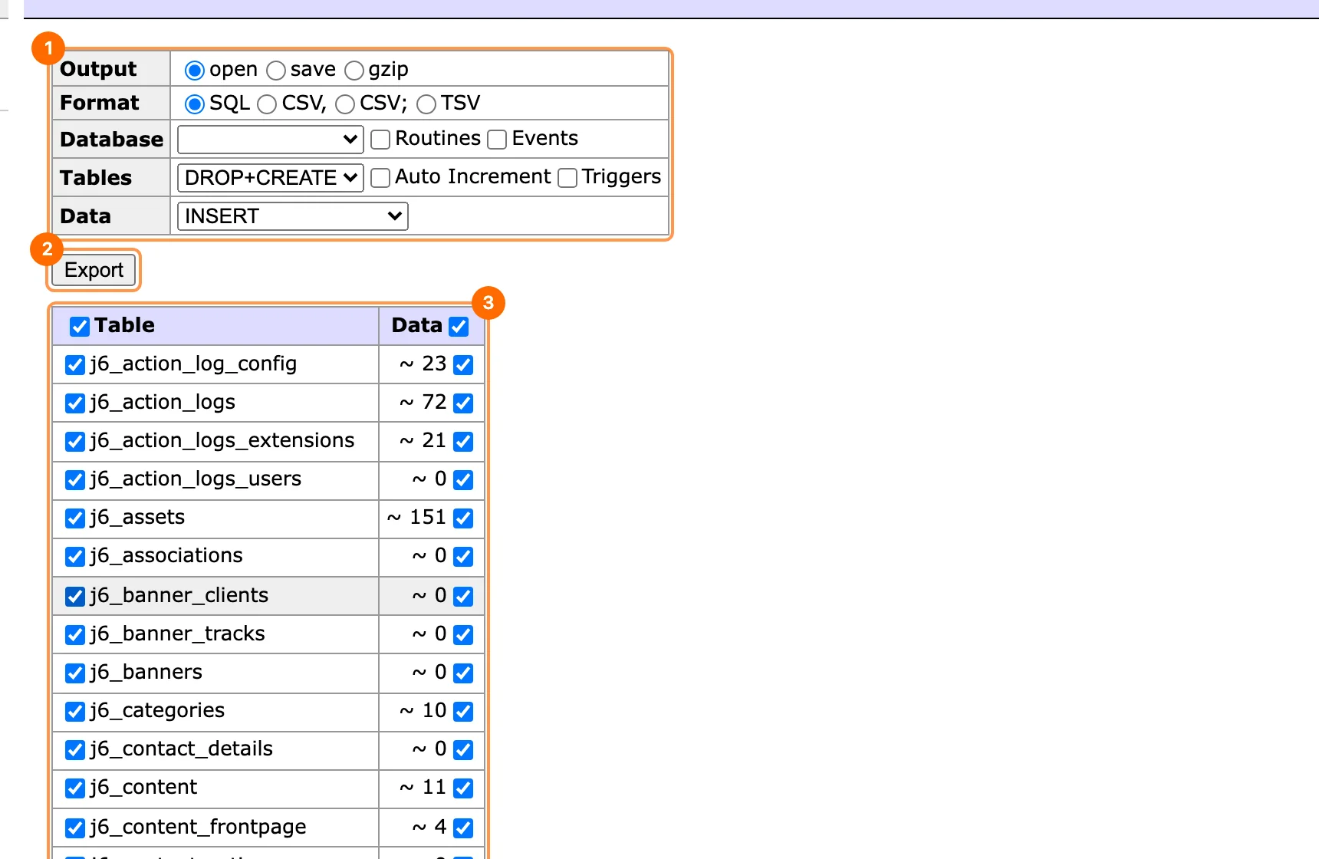Screen dimensions: 1319x859
Task: Select gzip output option
Action: point(354,71)
